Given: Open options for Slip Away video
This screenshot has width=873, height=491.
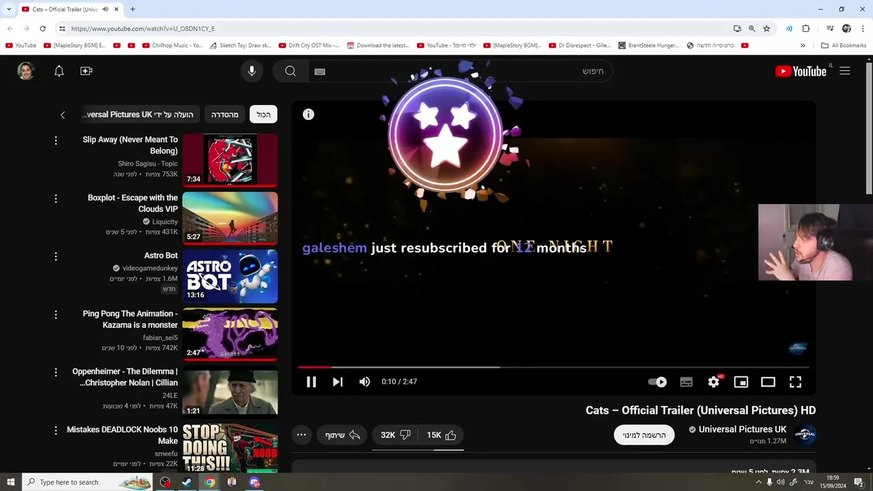Looking at the screenshot, I should 56,140.
